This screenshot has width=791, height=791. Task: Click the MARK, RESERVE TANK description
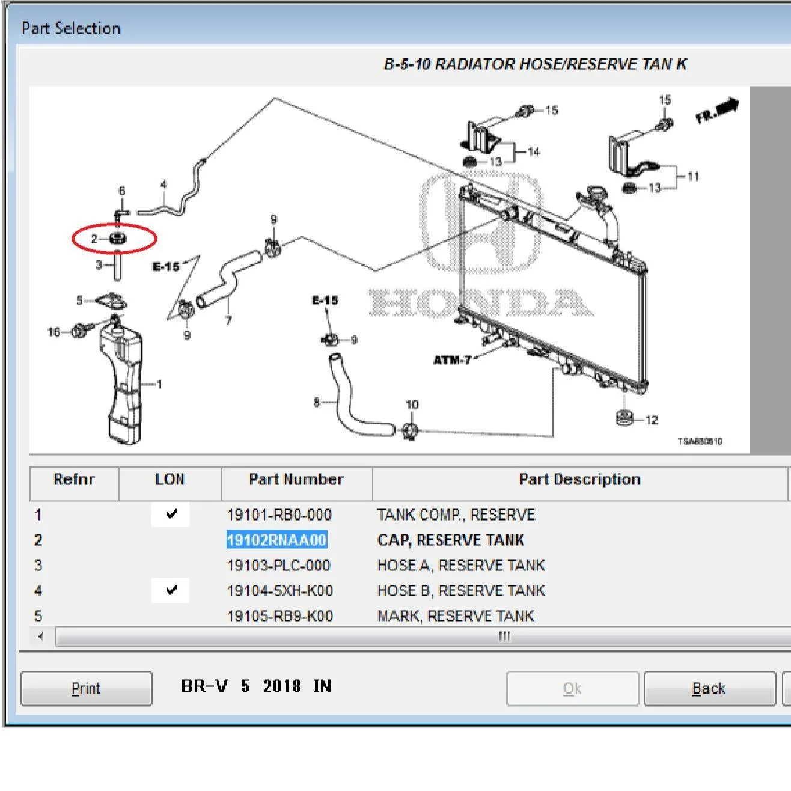tap(456, 616)
